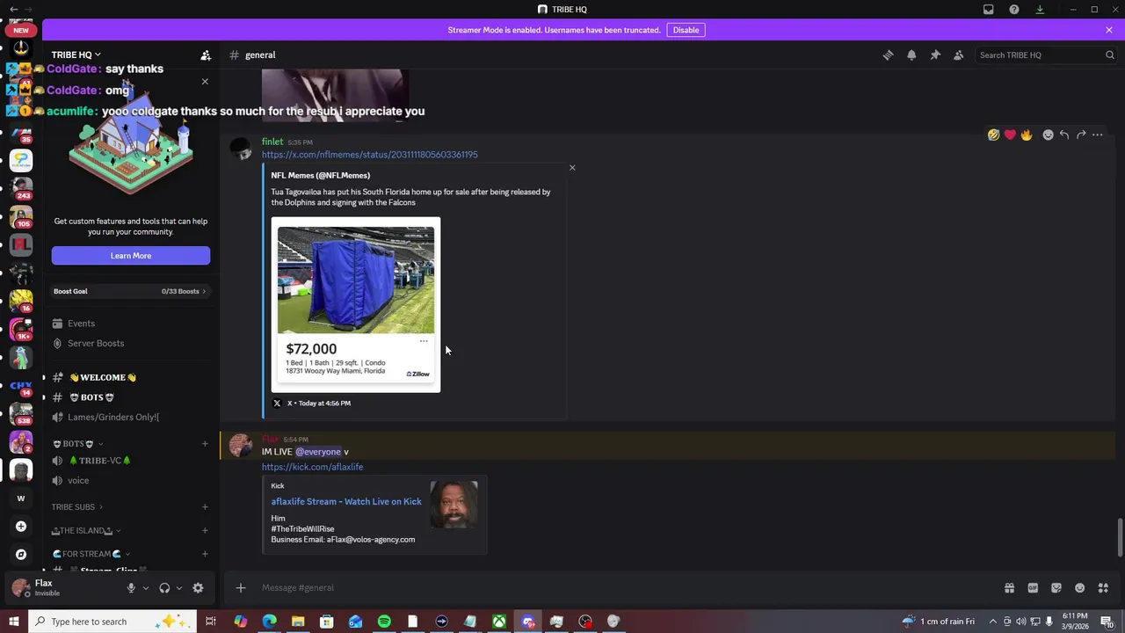
Task: Open the Boost Goal 0/33 Boosts row
Action: 130,291
